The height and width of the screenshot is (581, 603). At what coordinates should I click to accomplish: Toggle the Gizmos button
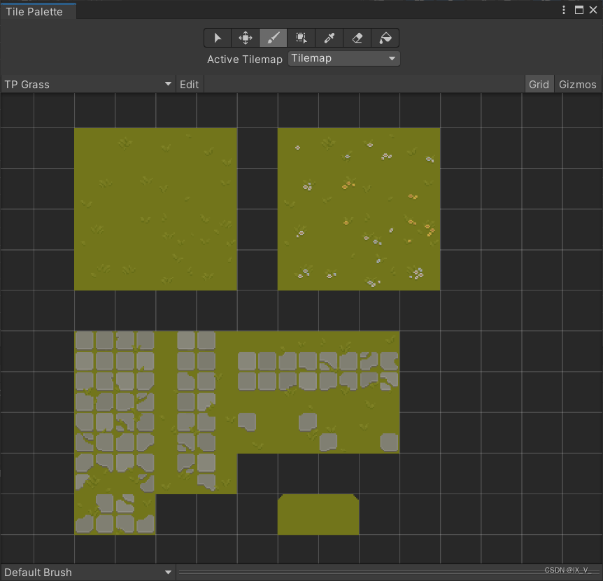point(577,84)
